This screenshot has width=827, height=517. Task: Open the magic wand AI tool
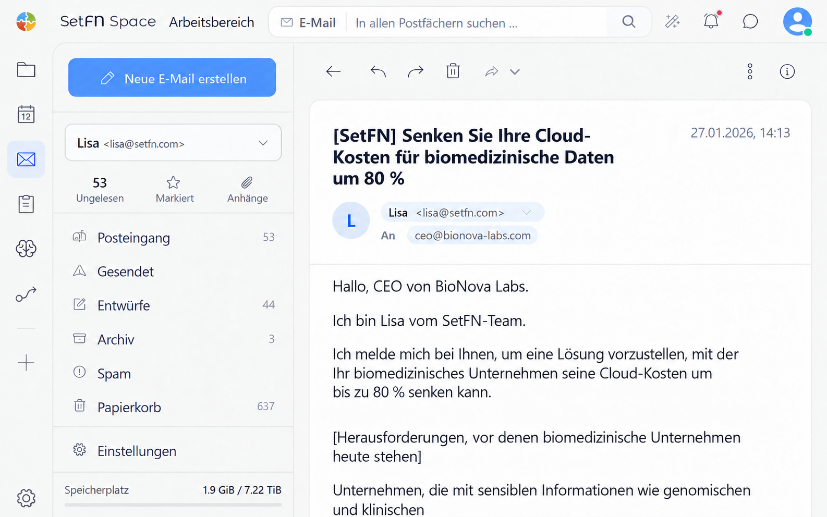point(672,21)
